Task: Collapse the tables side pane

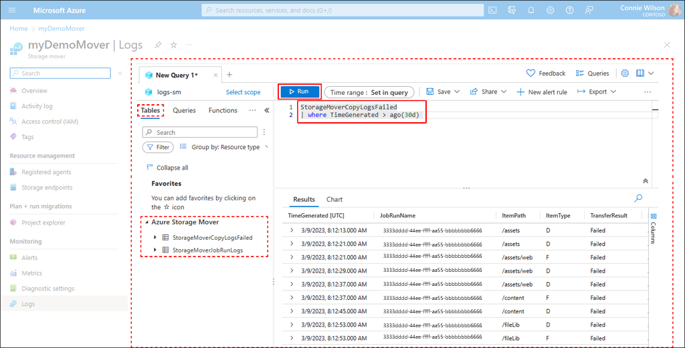Action: pos(267,110)
